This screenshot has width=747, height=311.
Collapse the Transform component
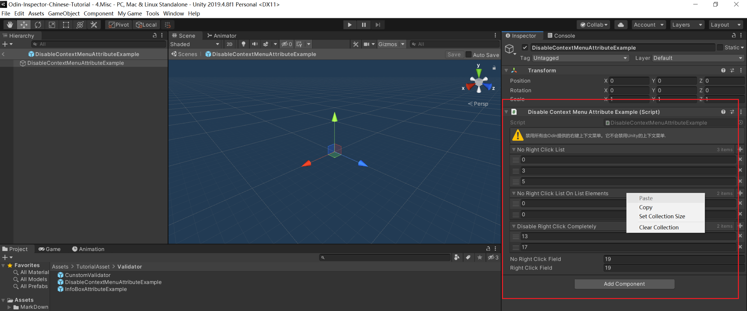[506, 70]
